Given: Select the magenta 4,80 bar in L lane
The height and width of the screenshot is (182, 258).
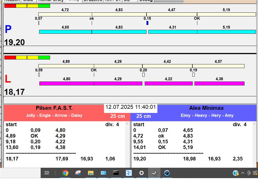Looking at the screenshot, I should [x=67, y=83].
